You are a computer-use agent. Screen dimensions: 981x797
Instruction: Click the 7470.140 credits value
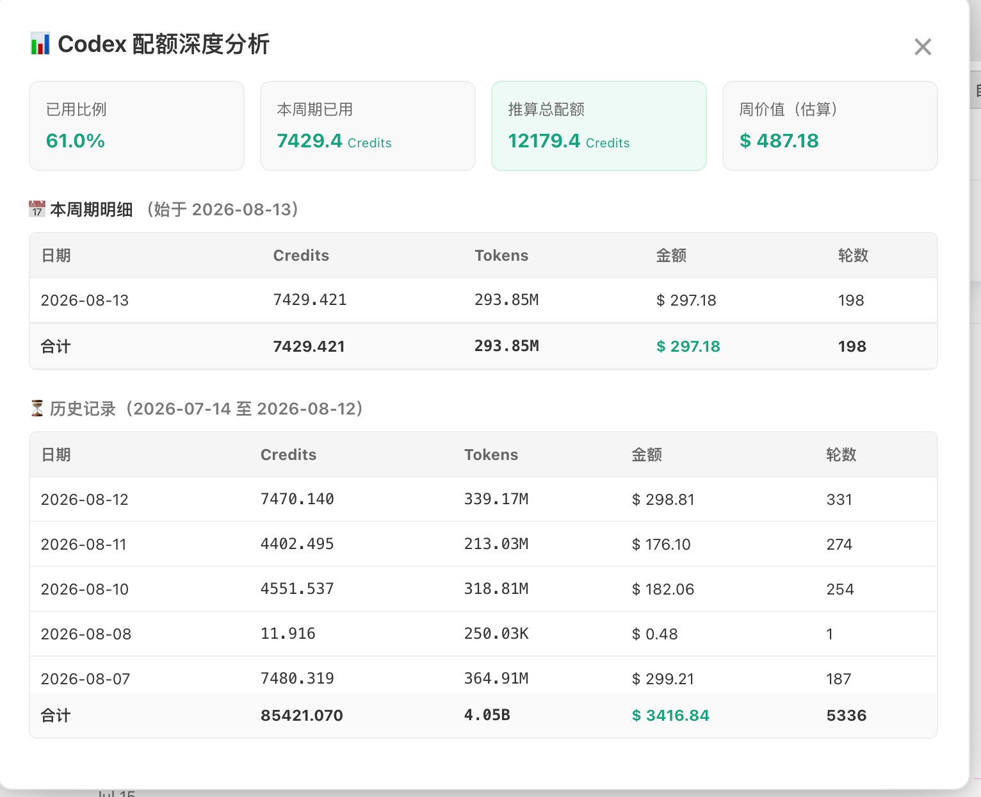pyautogui.click(x=297, y=499)
